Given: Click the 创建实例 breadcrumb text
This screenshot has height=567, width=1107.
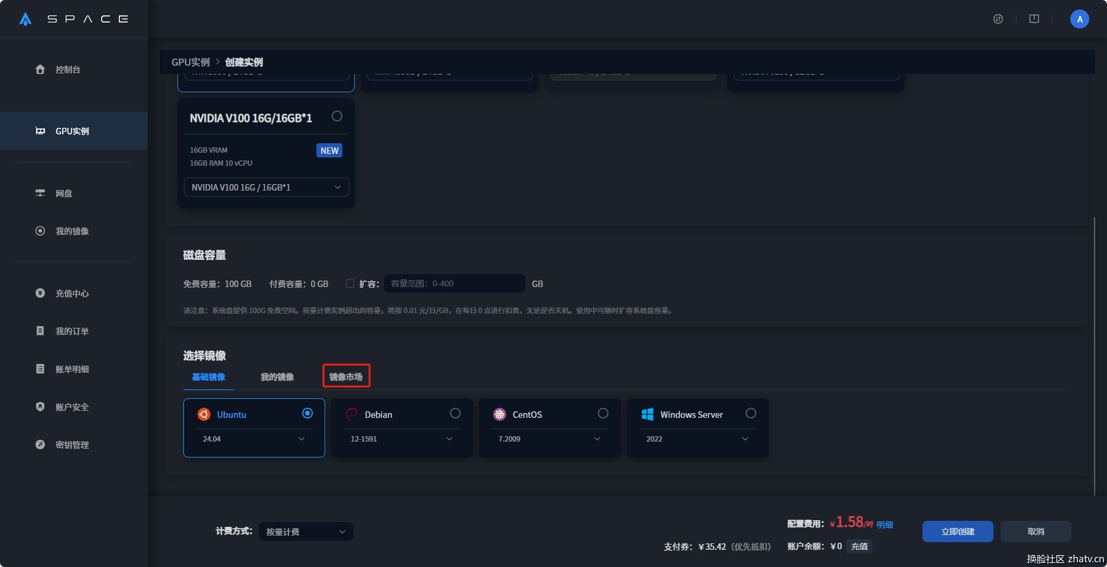Looking at the screenshot, I should point(244,62).
